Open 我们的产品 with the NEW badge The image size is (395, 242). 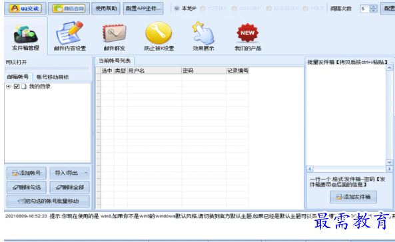(x=248, y=37)
